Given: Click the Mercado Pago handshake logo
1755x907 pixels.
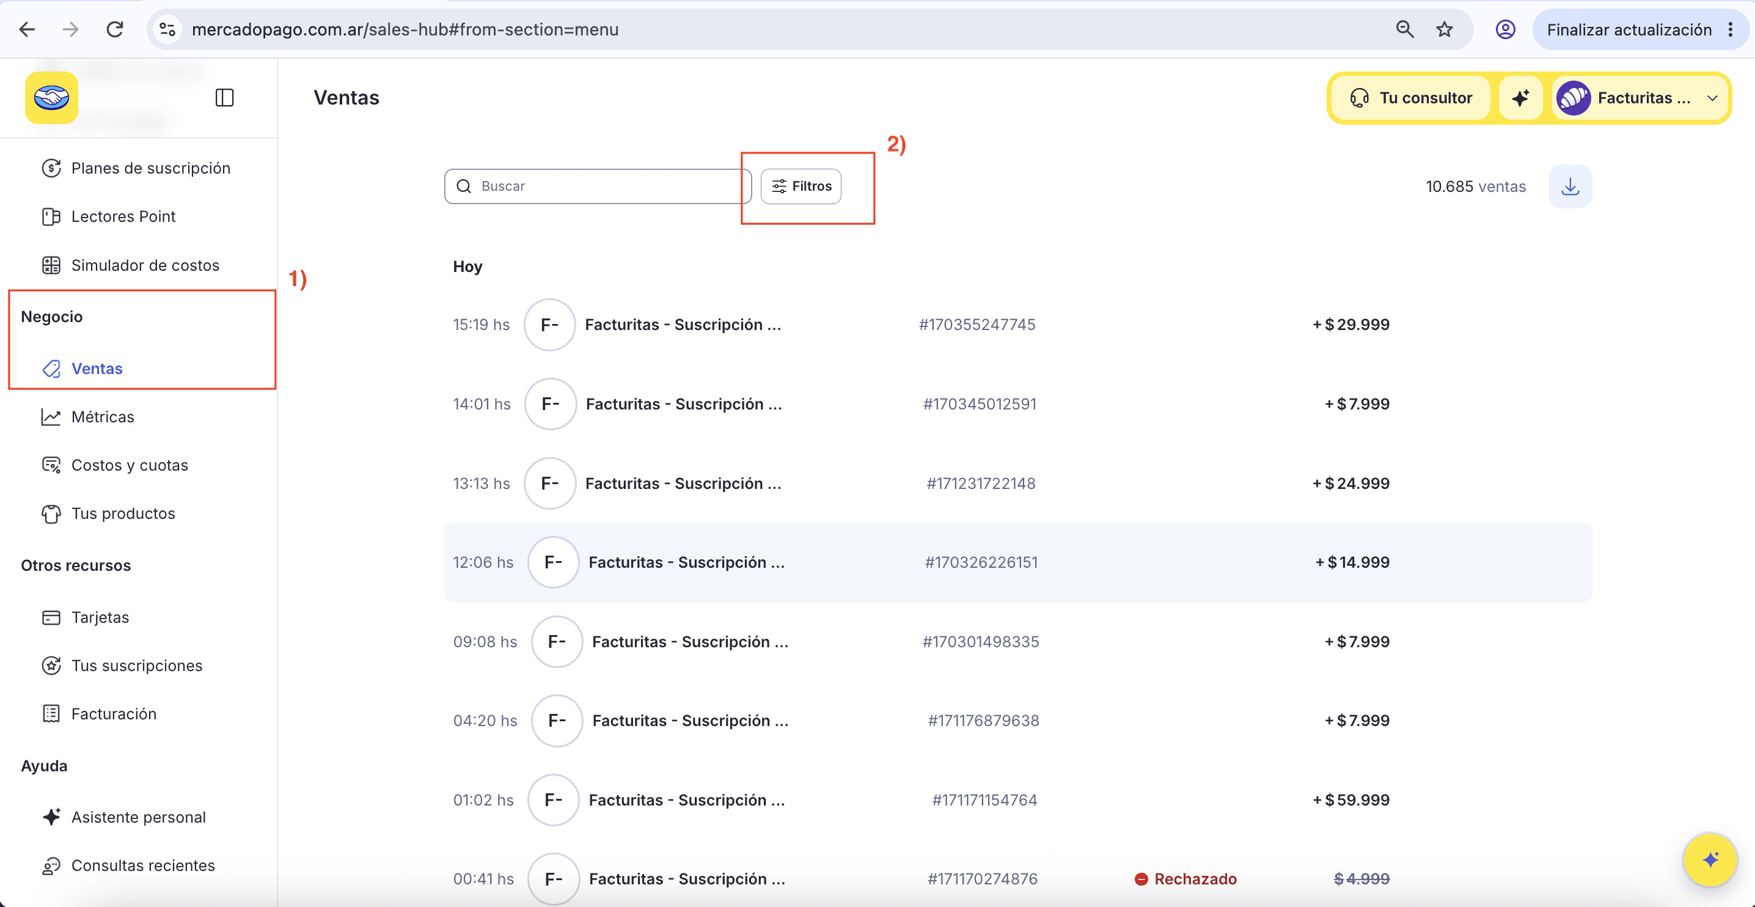Looking at the screenshot, I should (52, 97).
